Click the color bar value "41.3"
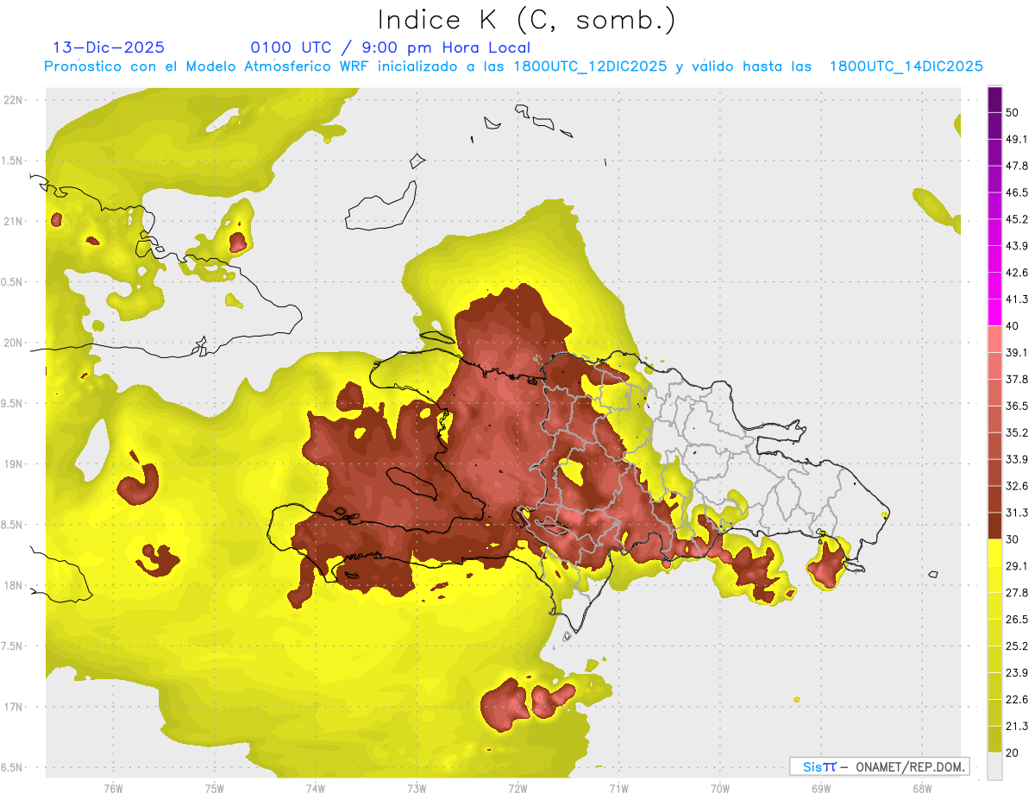Viewport: 1035px width, 800px height. pos(1017,299)
